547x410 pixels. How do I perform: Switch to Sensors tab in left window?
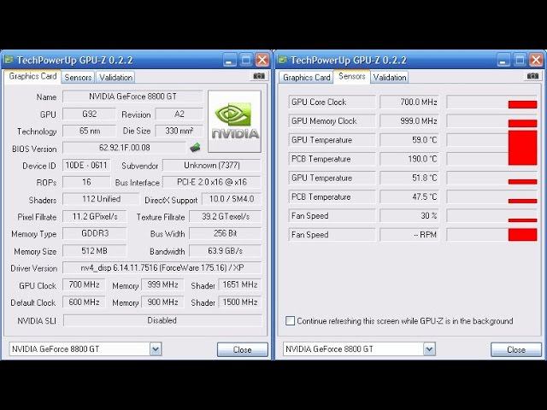78,78
